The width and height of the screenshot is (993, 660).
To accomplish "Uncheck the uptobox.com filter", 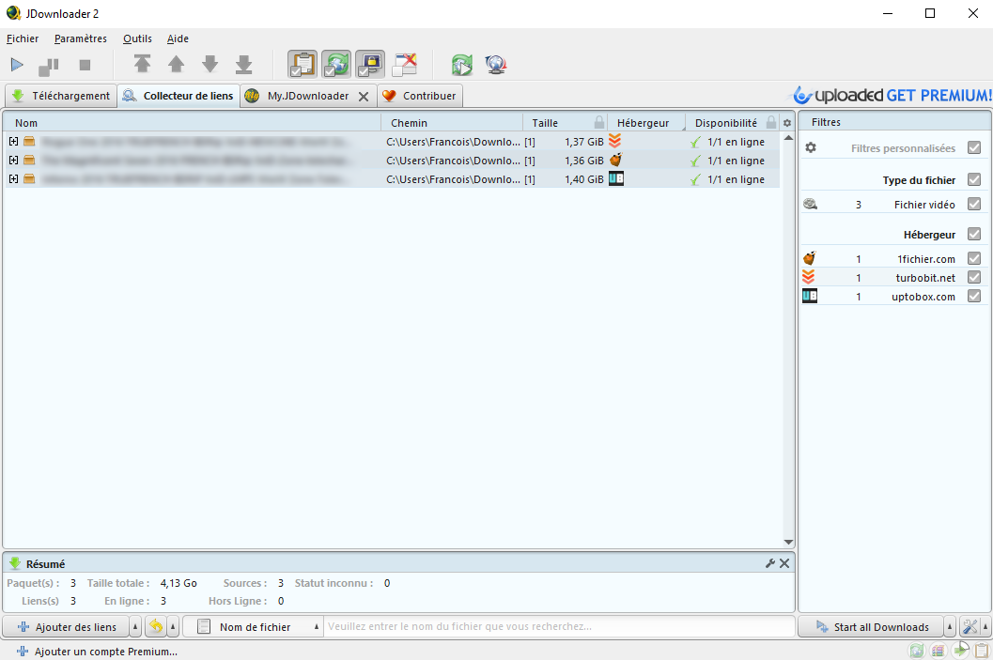I will coord(974,296).
